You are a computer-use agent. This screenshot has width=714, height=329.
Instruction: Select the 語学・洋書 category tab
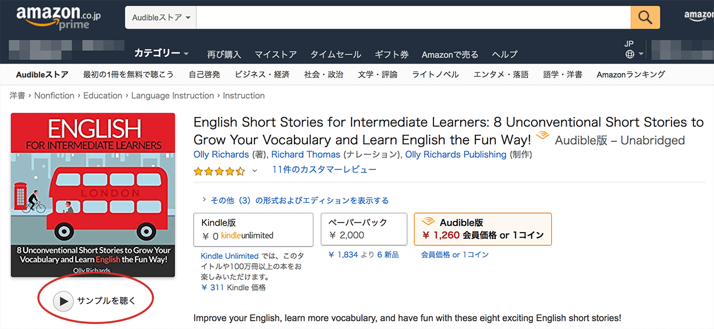(x=563, y=75)
